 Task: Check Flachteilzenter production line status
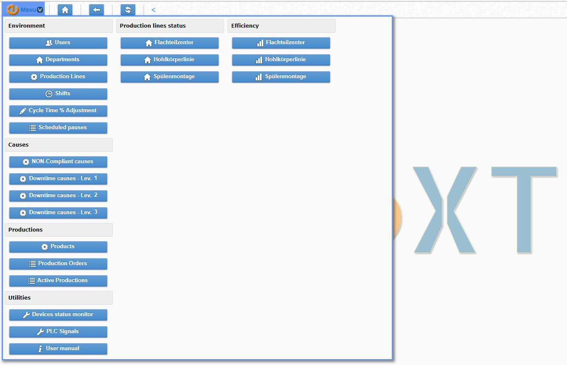pyautogui.click(x=169, y=42)
